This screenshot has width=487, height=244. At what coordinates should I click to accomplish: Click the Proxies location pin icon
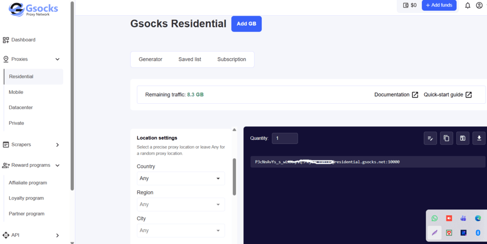click(5, 59)
